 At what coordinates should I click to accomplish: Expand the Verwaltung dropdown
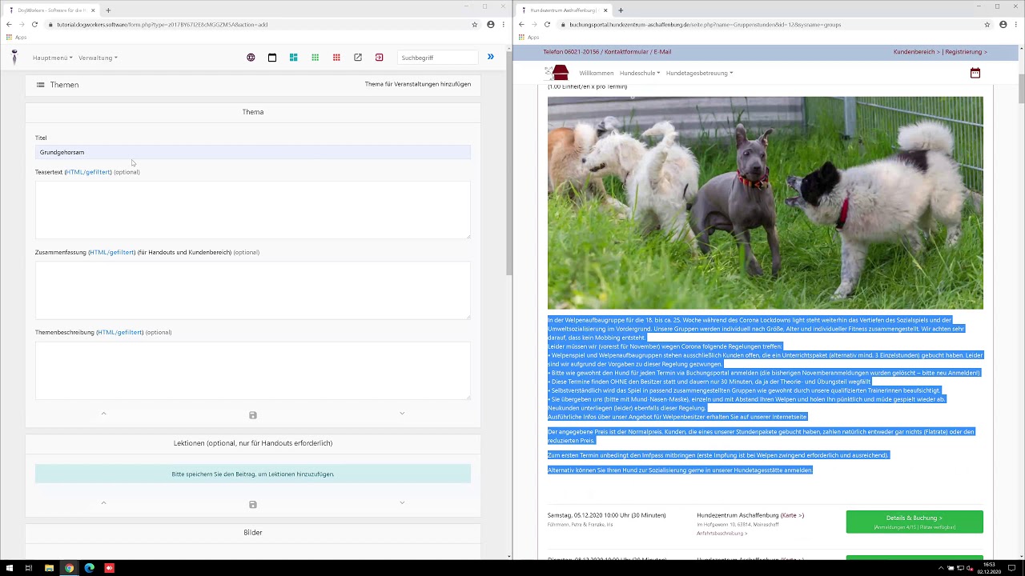(98, 58)
